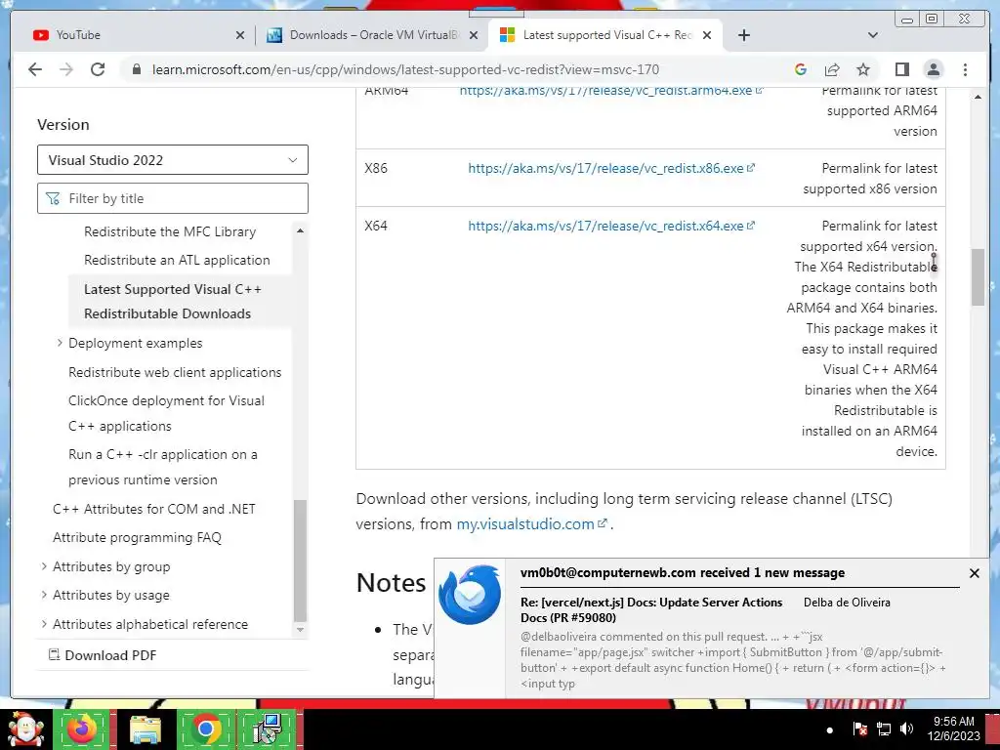1000x750 pixels.
Task: Click the volume speaker tray icon
Action: pyautogui.click(x=906, y=729)
